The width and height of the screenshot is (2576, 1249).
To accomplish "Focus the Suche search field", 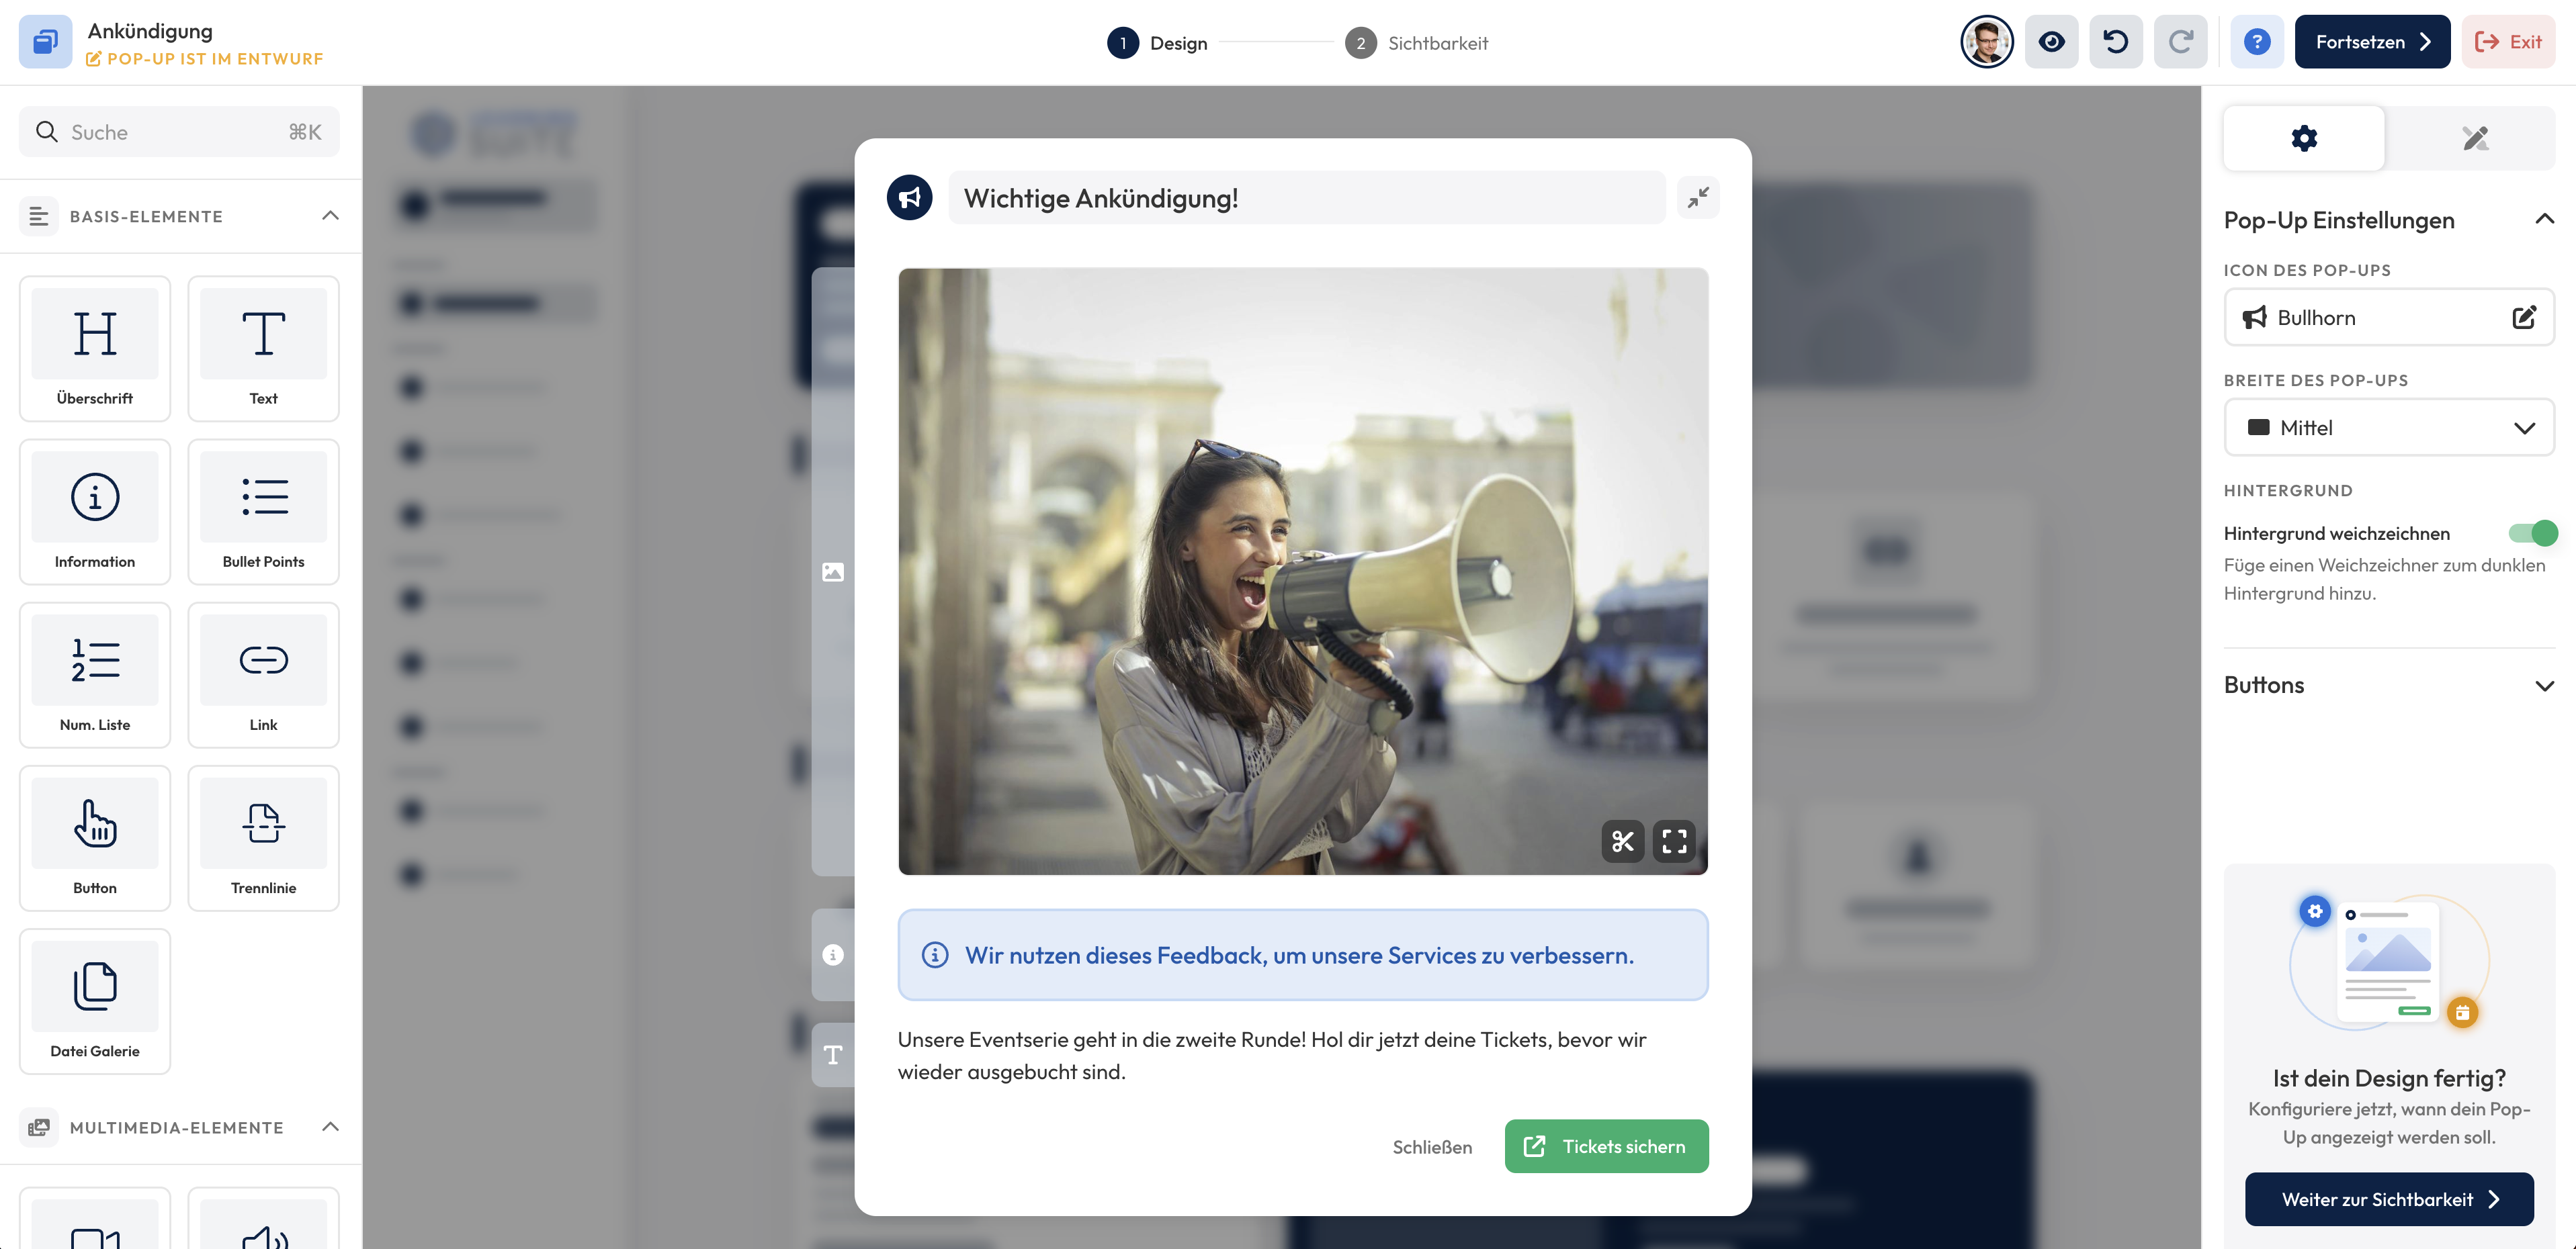I will (x=179, y=132).
